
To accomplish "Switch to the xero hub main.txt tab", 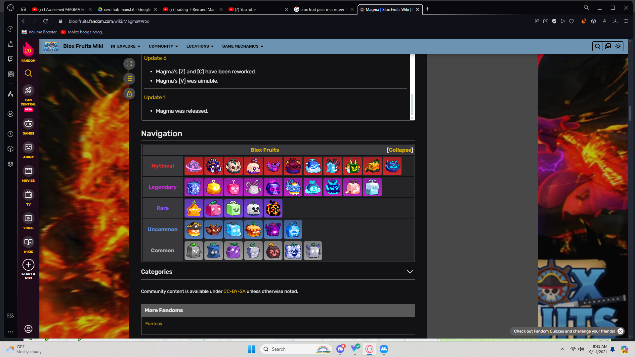I will [x=127, y=10].
